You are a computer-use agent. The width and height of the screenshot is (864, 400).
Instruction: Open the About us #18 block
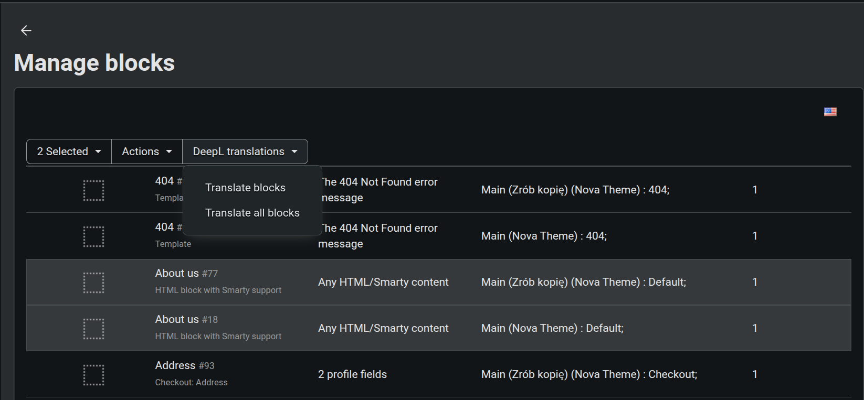pyautogui.click(x=177, y=319)
